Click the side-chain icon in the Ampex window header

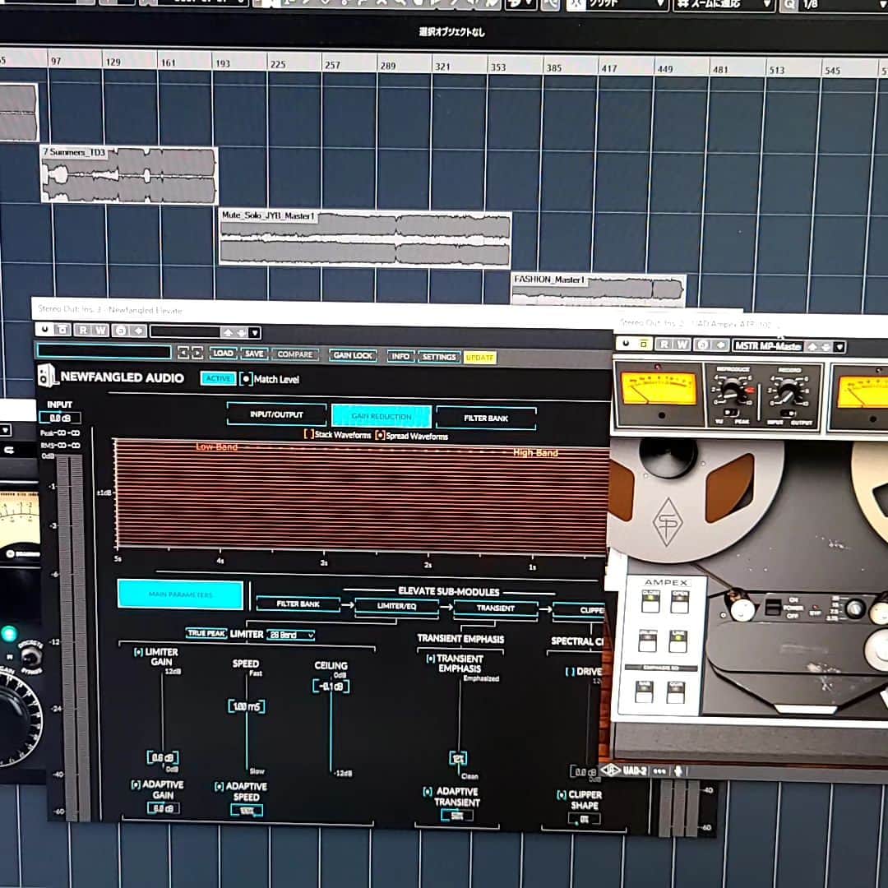tap(720, 345)
